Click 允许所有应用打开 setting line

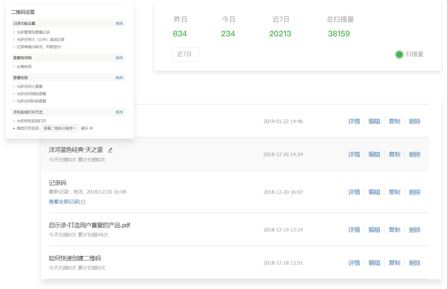(x=31, y=121)
